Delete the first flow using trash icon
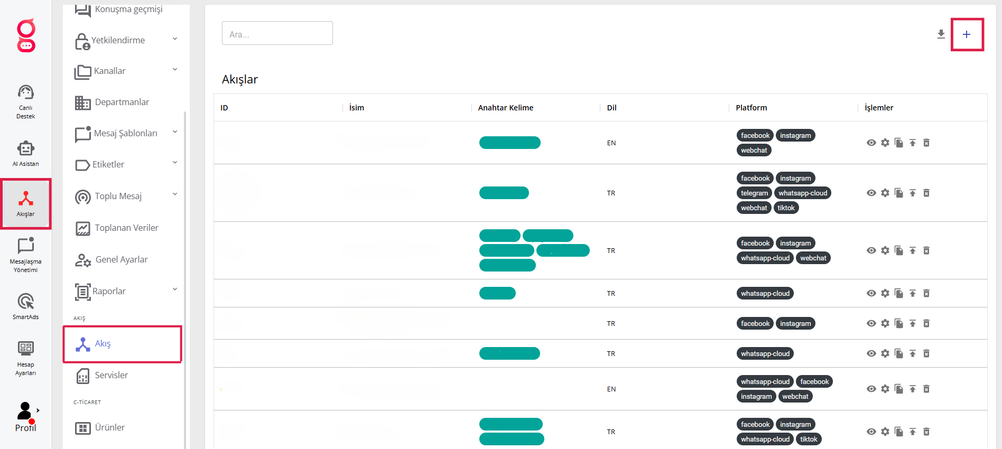1002x449 pixels. pyautogui.click(x=926, y=143)
